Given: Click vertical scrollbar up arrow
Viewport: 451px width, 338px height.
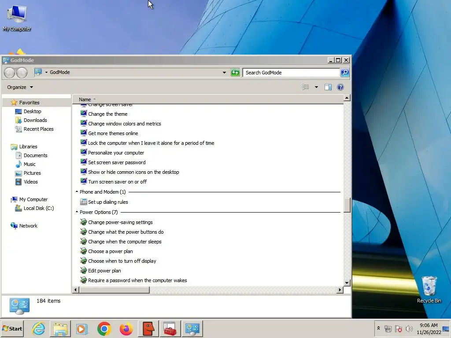Looking at the screenshot, I should (347, 98).
